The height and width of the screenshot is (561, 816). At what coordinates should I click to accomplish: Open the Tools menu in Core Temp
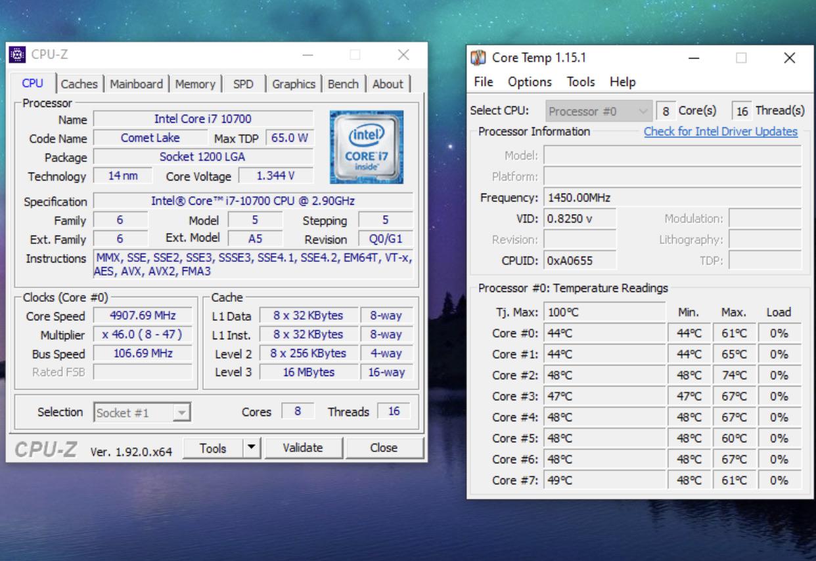click(x=582, y=81)
